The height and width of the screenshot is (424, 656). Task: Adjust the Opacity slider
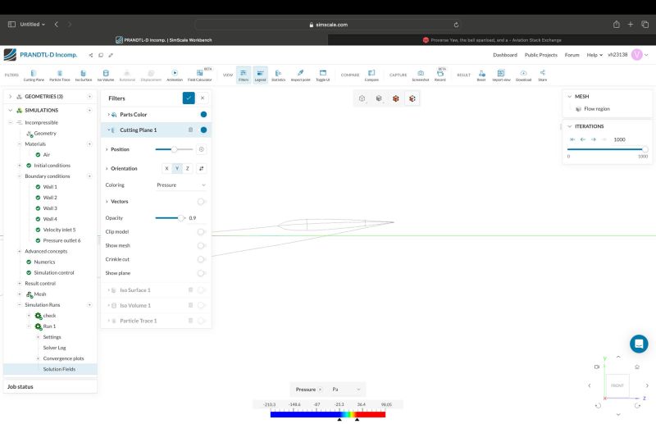click(x=180, y=218)
